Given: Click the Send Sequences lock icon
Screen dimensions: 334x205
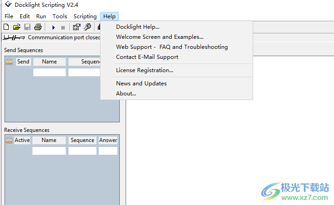Looking at the screenshot, I should tap(9, 62).
